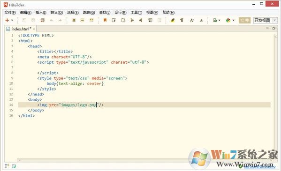Viewport: 281px width, 171px height.
Task: Click the meta charset="UTF-8" line
Action: [x=65, y=57]
